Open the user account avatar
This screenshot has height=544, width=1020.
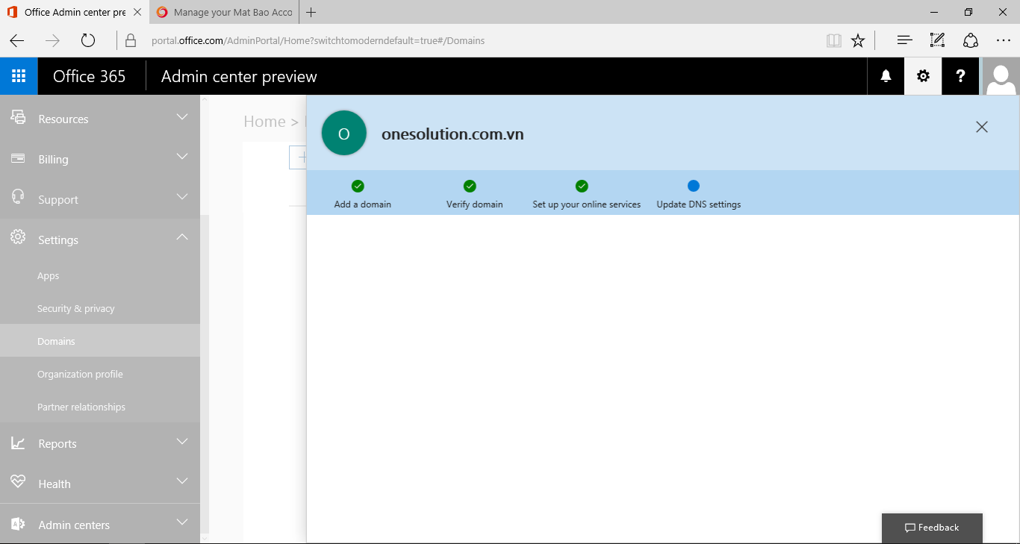(1001, 76)
